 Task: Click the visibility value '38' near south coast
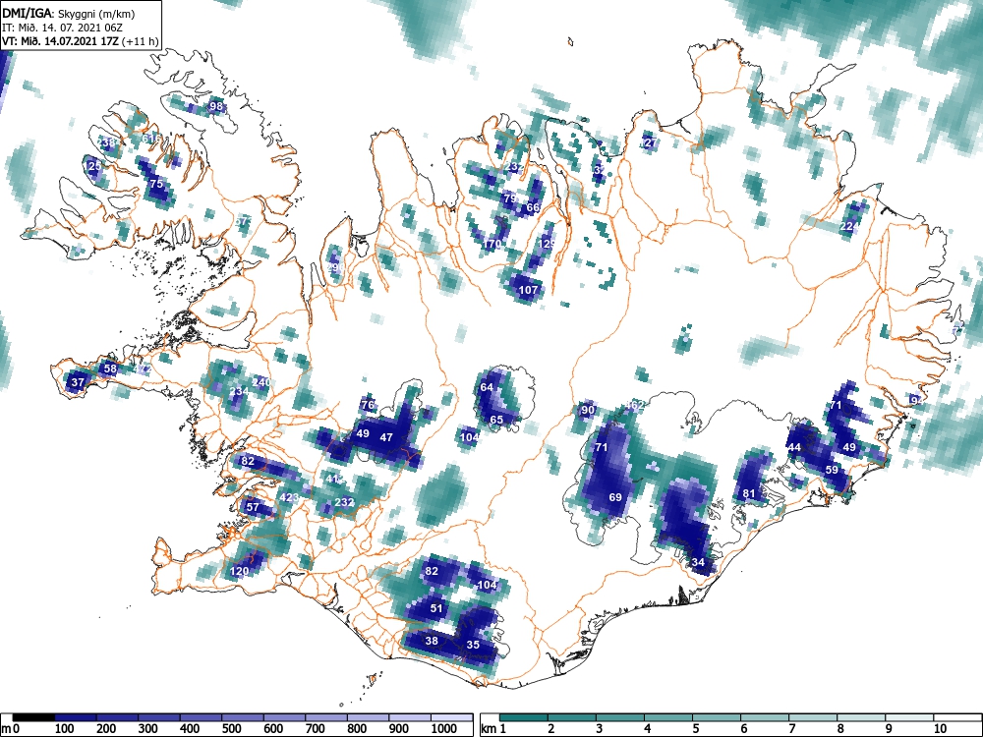click(x=432, y=641)
